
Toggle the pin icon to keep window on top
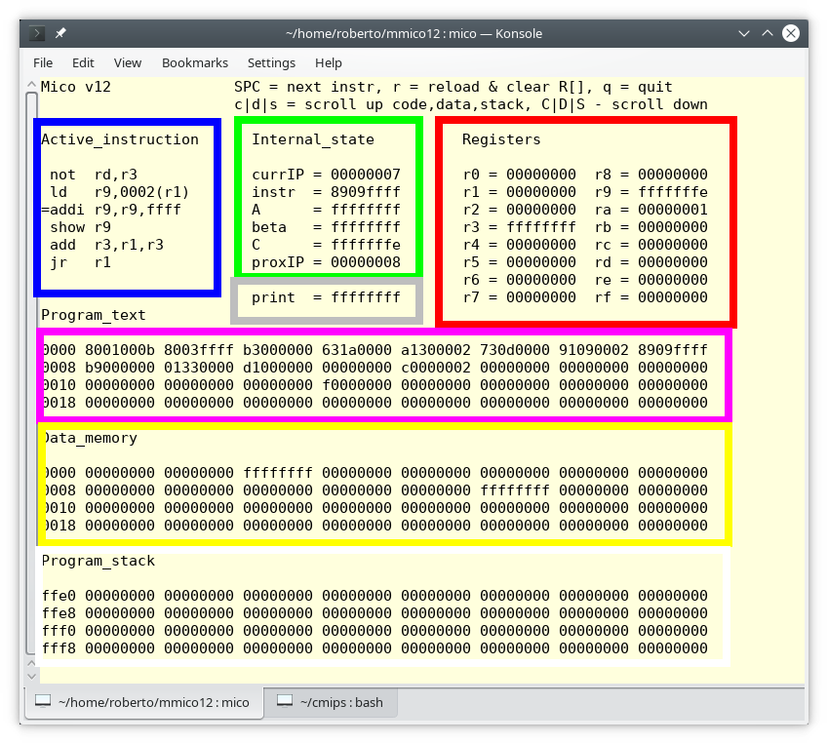point(59,32)
